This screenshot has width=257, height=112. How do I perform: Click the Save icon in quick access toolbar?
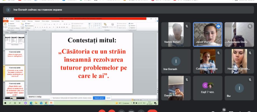click(x=6, y=18)
